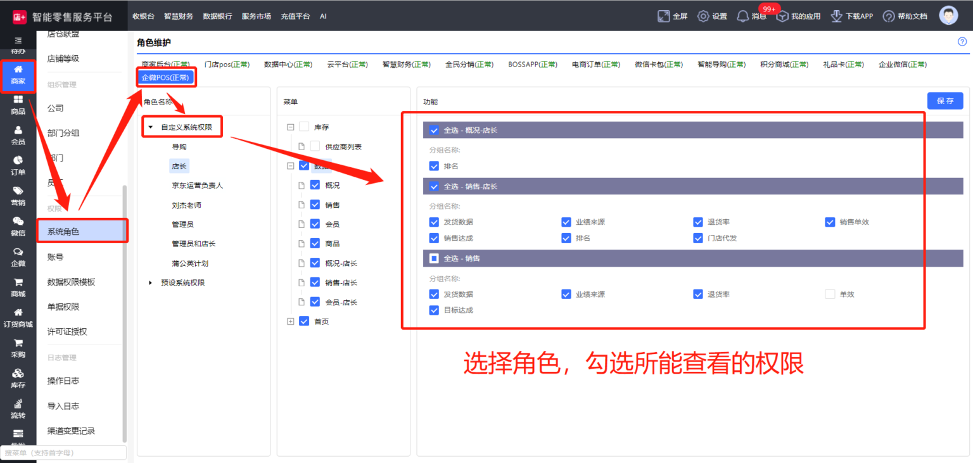Open the 会员 sidebar icon

click(18, 136)
